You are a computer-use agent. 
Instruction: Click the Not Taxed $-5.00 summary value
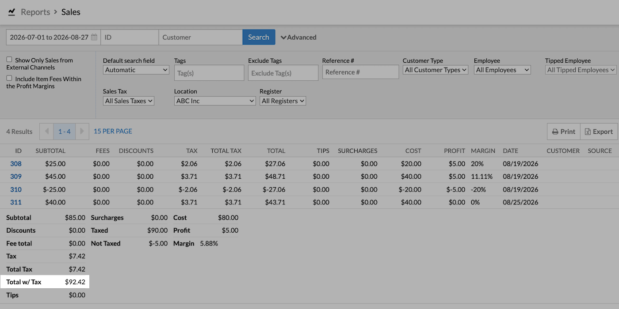coord(158,243)
